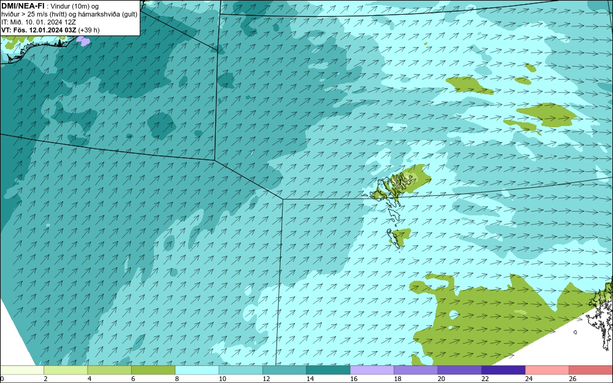Click the 22–24 m/s dark indigo legend swatch

pos(503,370)
